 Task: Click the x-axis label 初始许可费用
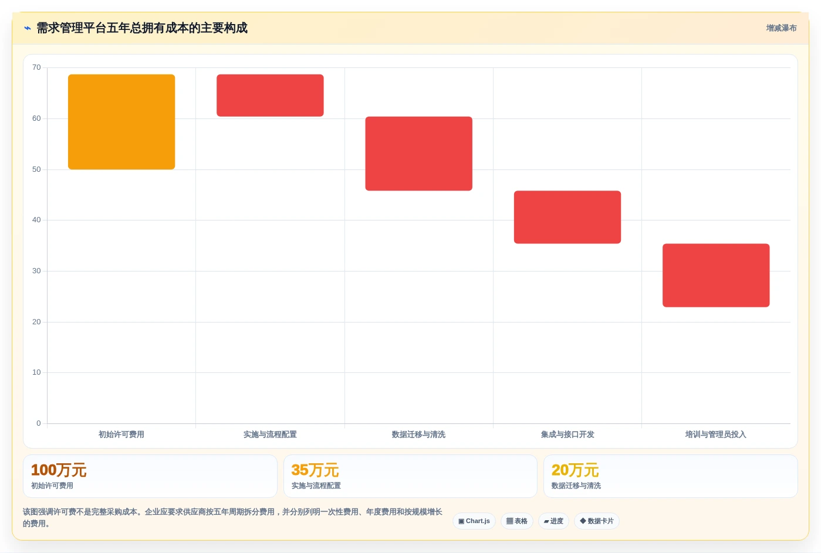(121, 435)
